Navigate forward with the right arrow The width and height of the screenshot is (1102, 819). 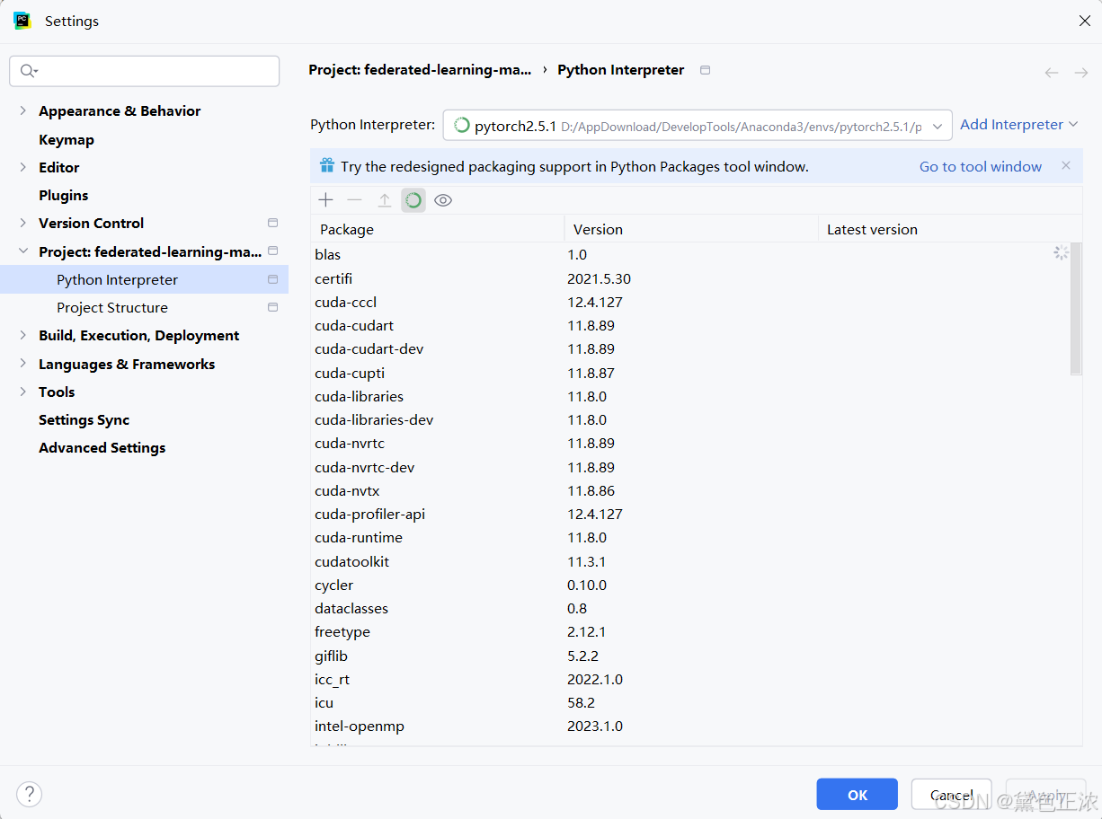[x=1081, y=73]
